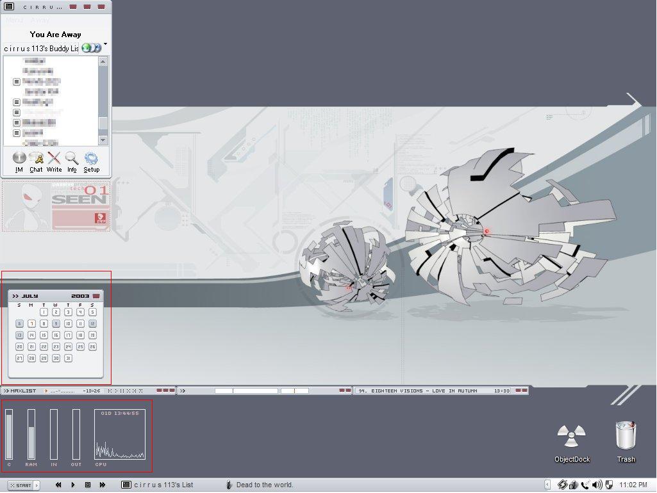Click the small arrow beside Start

click(37, 485)
